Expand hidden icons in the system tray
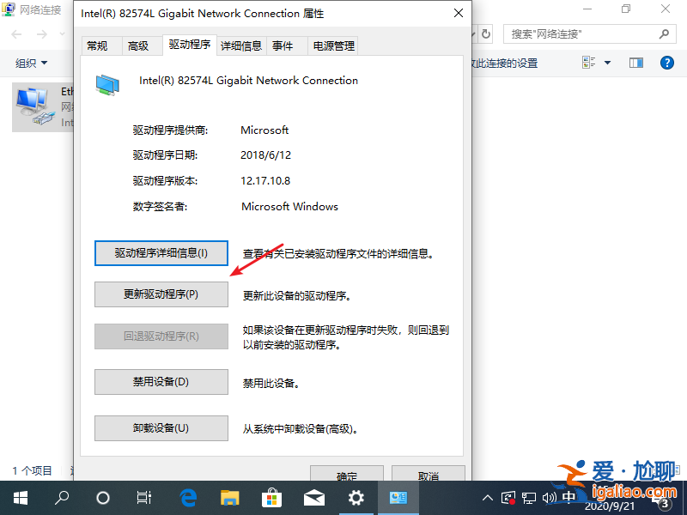Viewport: 687px width, 515px height. (x=488, y=497)
